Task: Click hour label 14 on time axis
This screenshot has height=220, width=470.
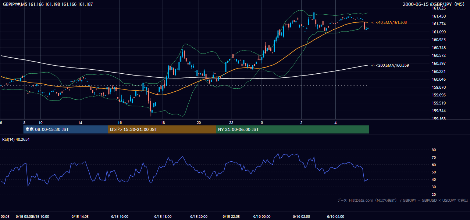Action: (x=80, y=122)
